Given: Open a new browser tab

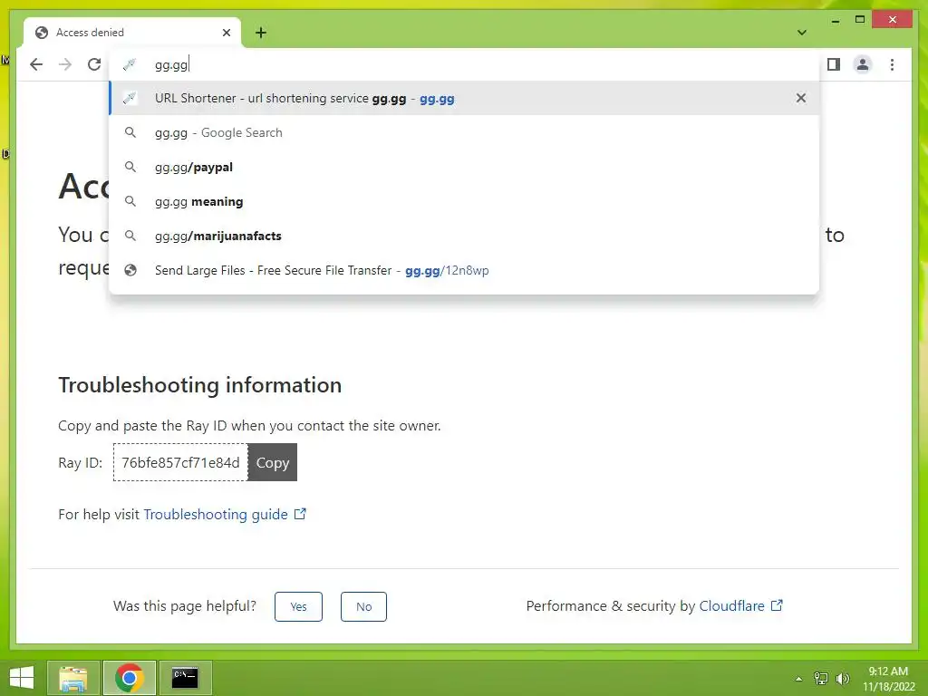Looking at the screenshot, I should click(x=261, y=33).
